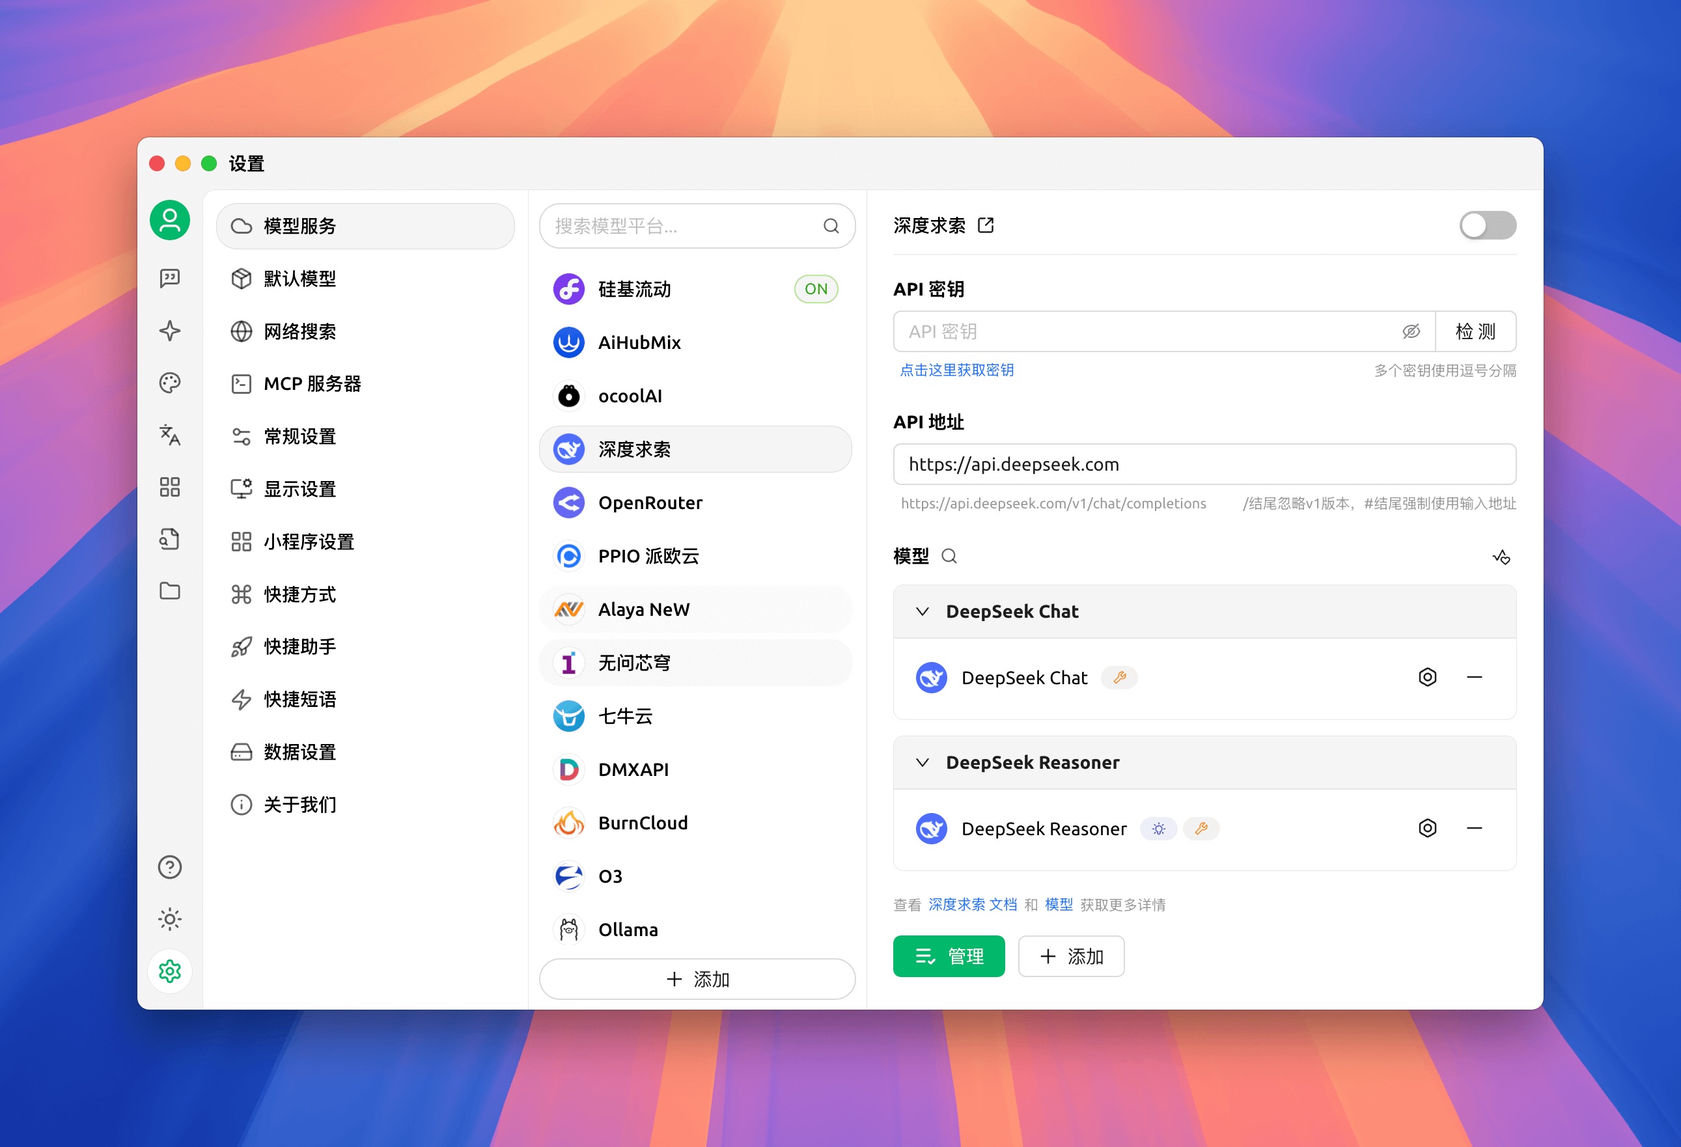This screenshot has width=1681, height=1147.
Task: Open the chat assistant sidebar icon
Action: click(170, 279)
